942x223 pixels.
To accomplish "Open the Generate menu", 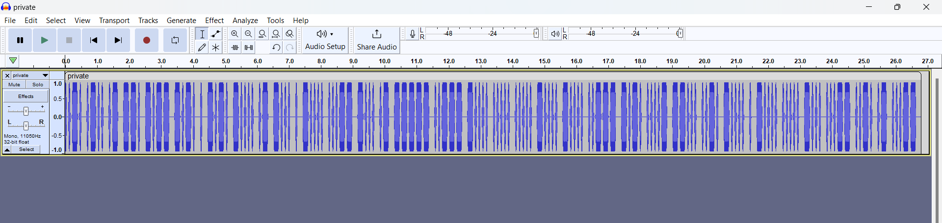I will pos(181,21).
